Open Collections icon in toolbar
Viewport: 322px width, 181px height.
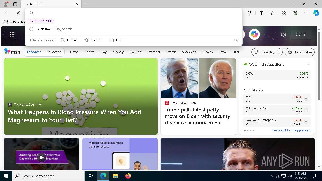coord(284,13)
